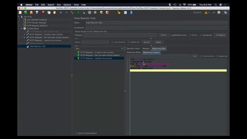Open the Options menu
Screen dimensions: 247x139
click(67, 5)
